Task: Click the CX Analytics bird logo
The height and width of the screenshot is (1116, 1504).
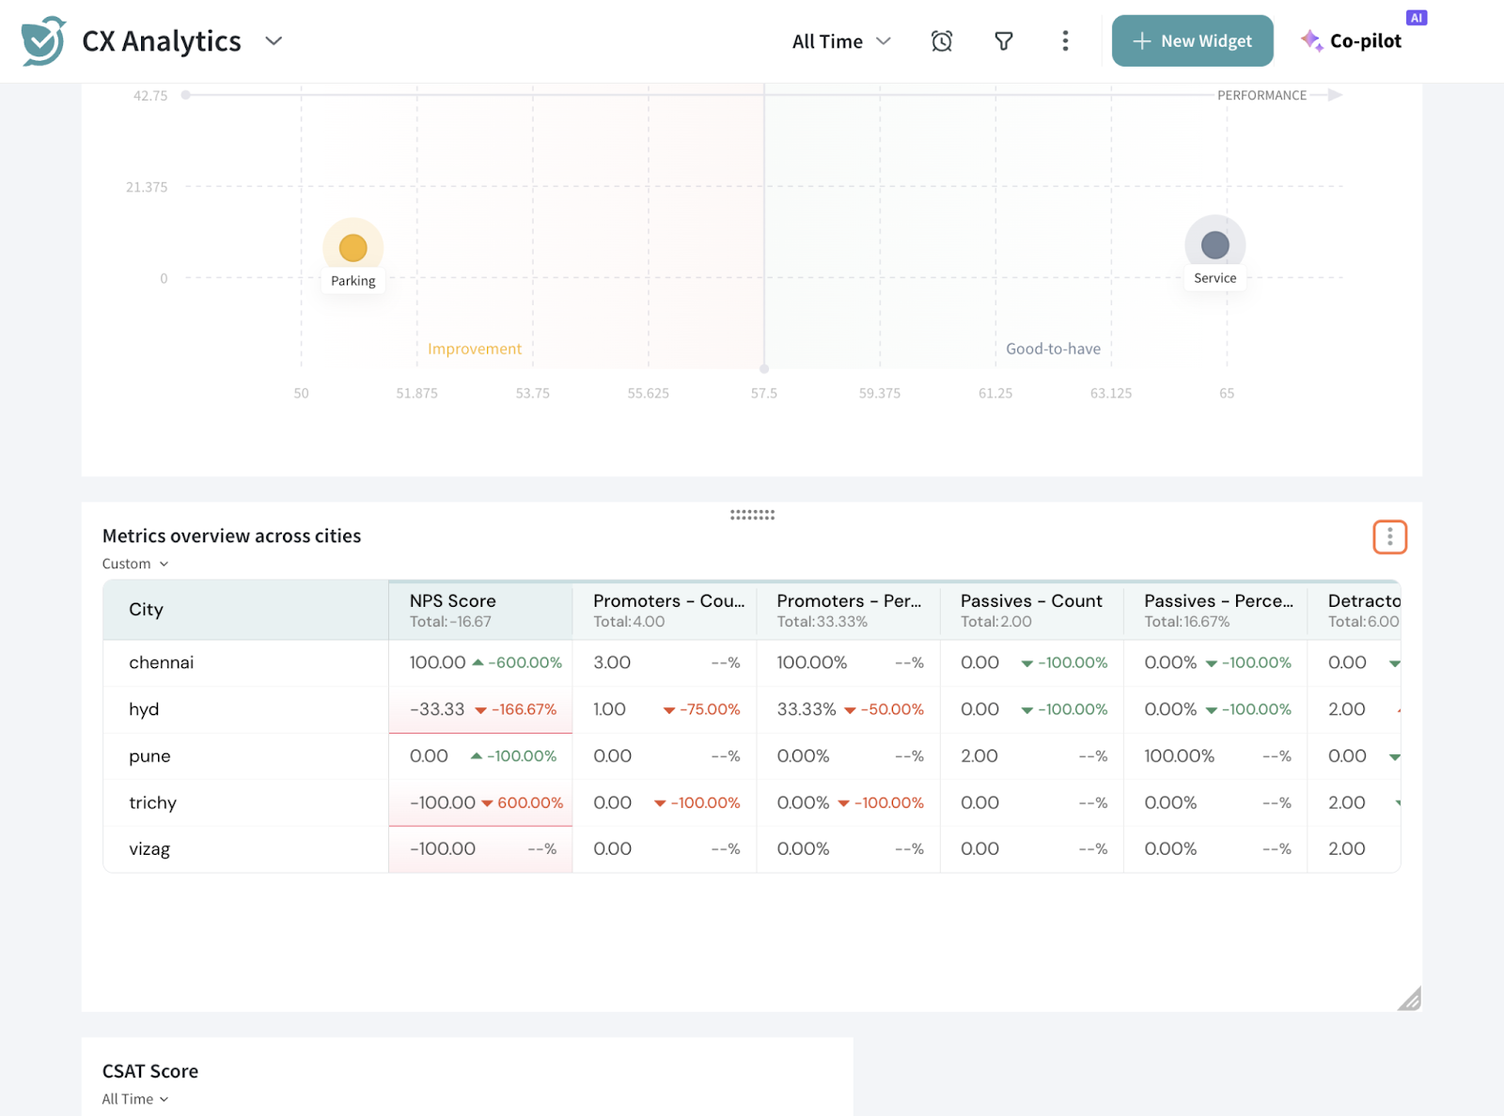Action: tap(43, 41)
